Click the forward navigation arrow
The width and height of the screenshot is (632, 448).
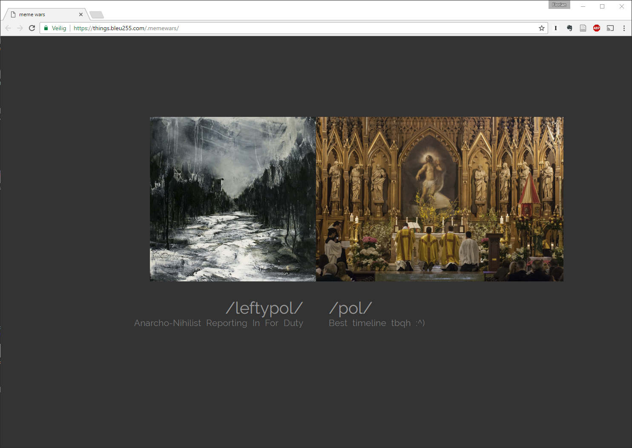[20, 28]
